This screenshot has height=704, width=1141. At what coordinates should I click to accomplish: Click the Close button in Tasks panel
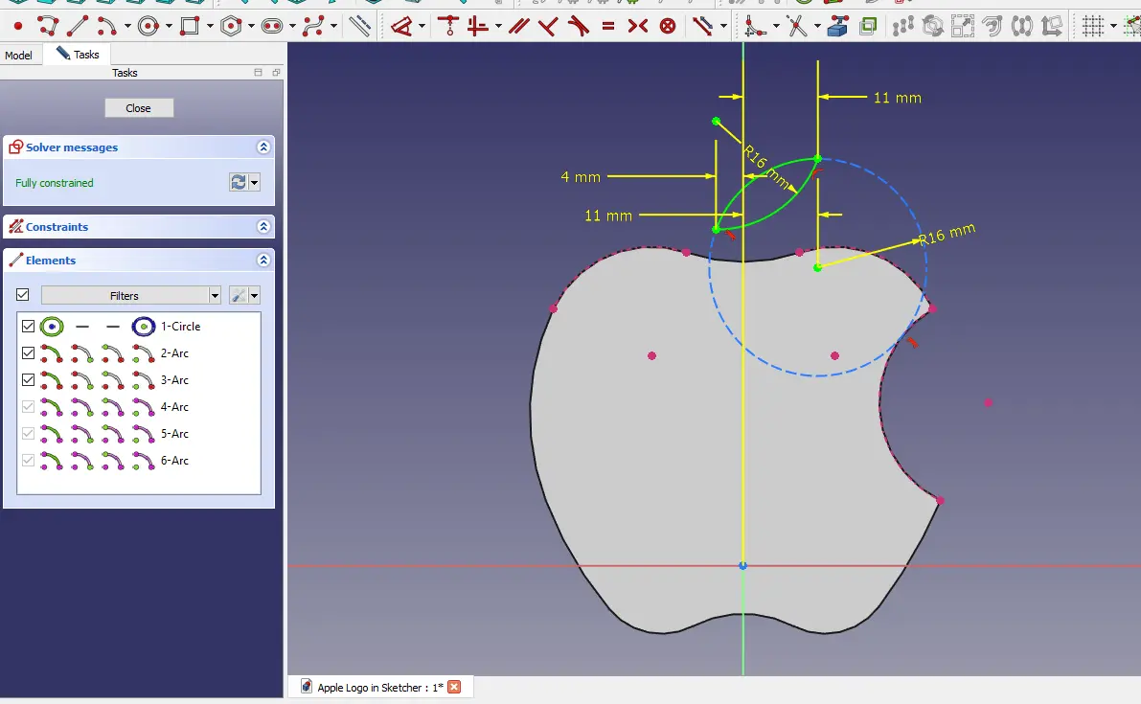pyautogui.click(x=139, y=108)
